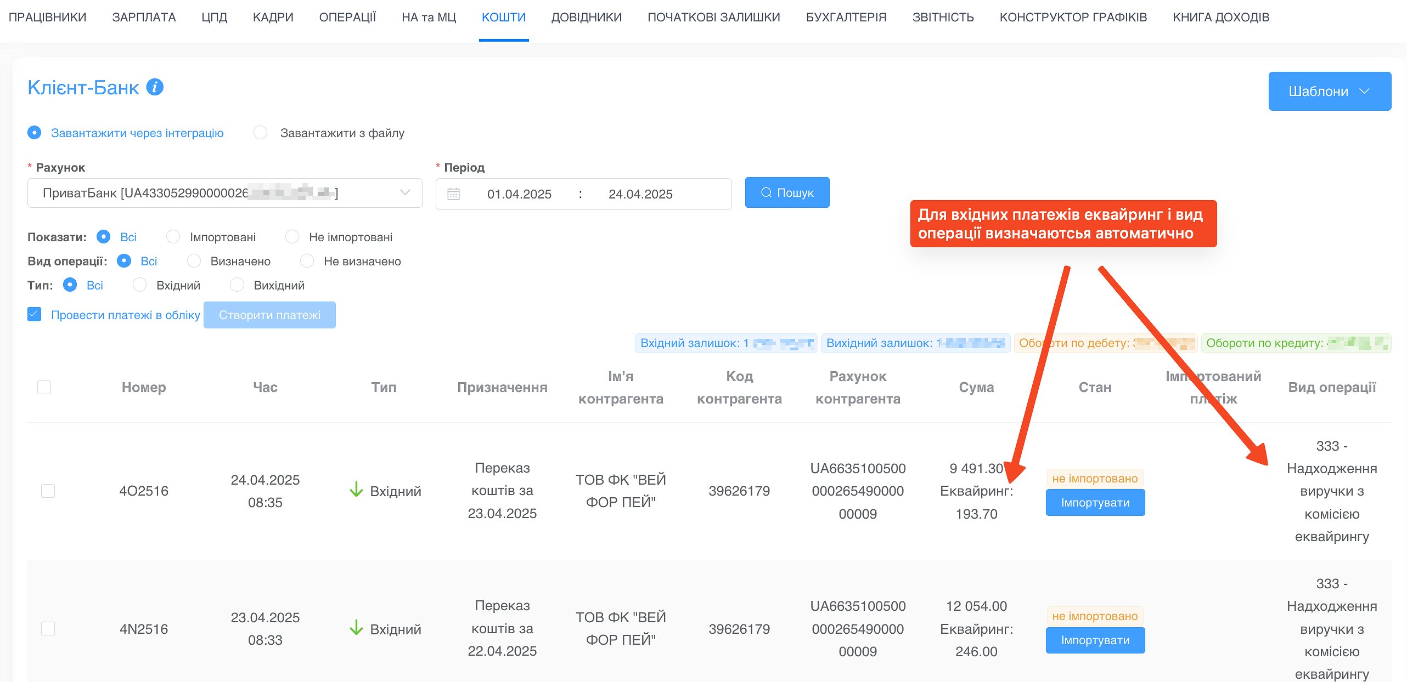Click the Час column header
1407x682 pixels.
tap(265, 387)
